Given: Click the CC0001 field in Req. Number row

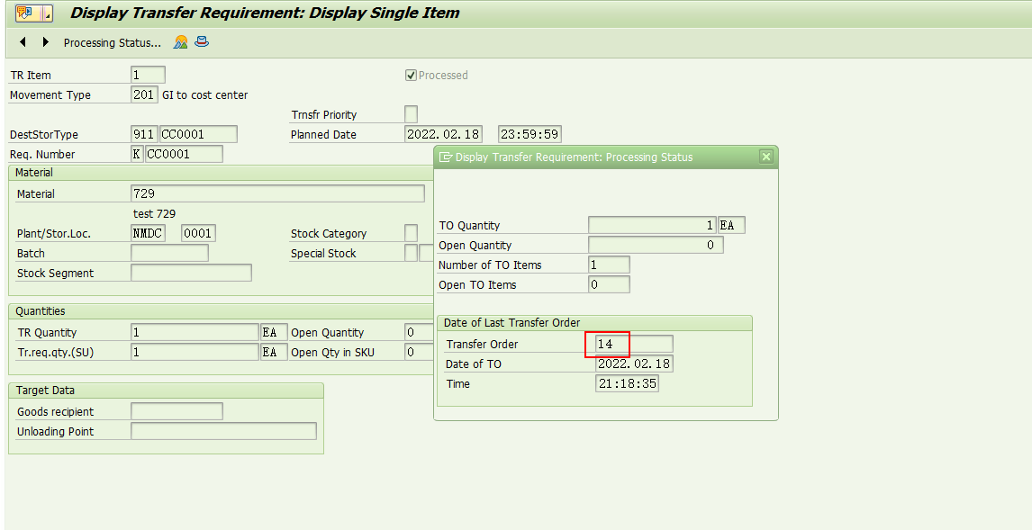Looking at the screenshot, I should click(184, 154).
